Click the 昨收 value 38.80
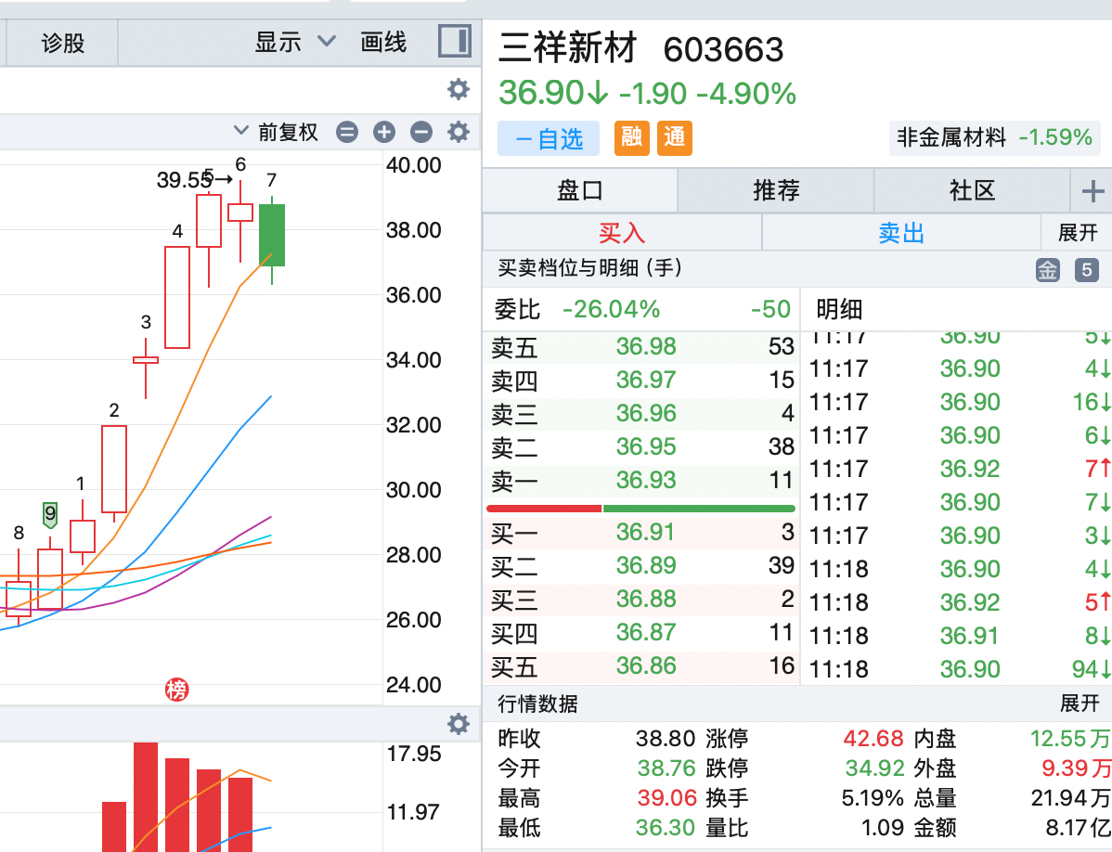The width and height of the screenshot is (1112, 852). point(666,739)
